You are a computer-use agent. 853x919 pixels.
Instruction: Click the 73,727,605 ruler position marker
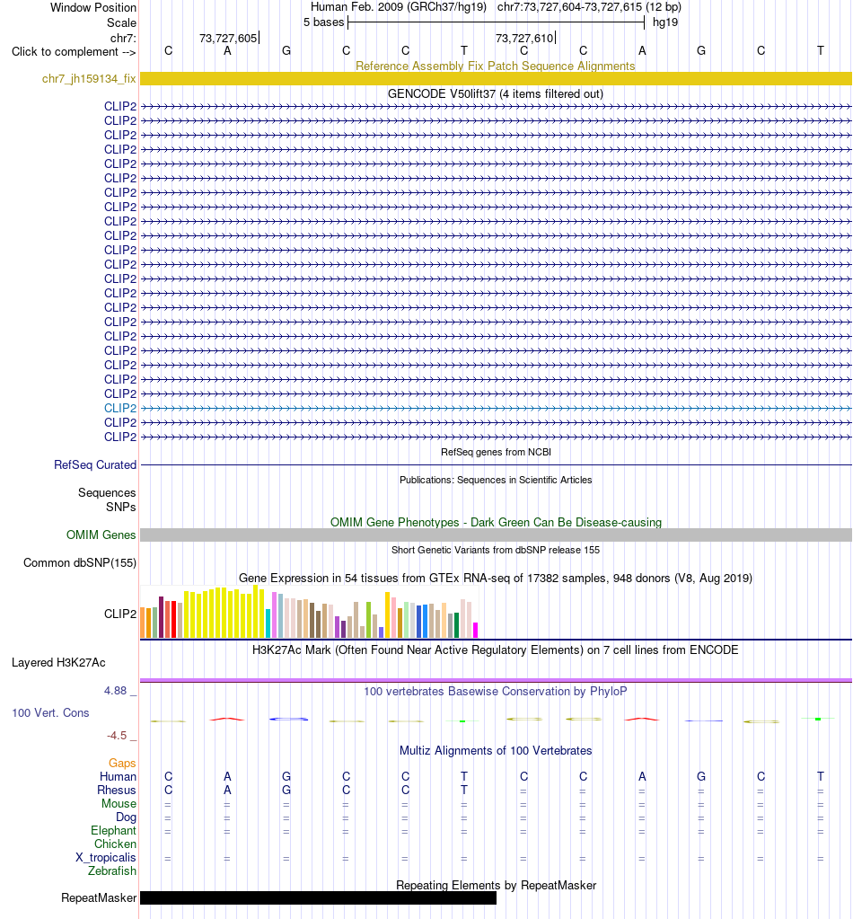(x=228, y=38)
